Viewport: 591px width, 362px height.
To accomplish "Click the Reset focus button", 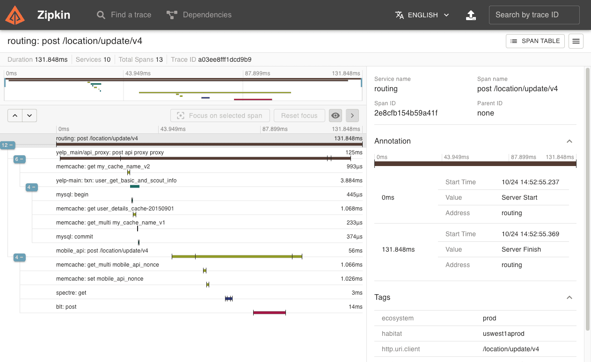I will pyautogui.click(x=299, y=115).
